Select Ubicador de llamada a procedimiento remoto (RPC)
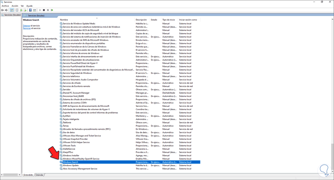 coord(130,129)
